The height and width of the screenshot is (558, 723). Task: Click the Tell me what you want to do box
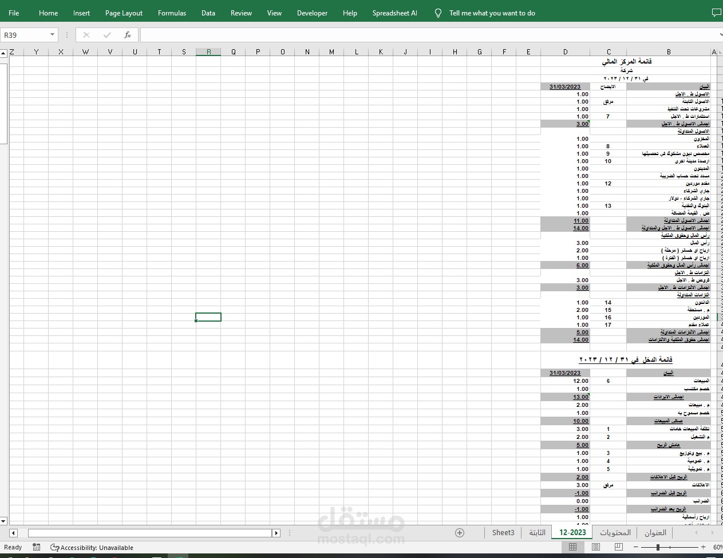click(492, 13)
